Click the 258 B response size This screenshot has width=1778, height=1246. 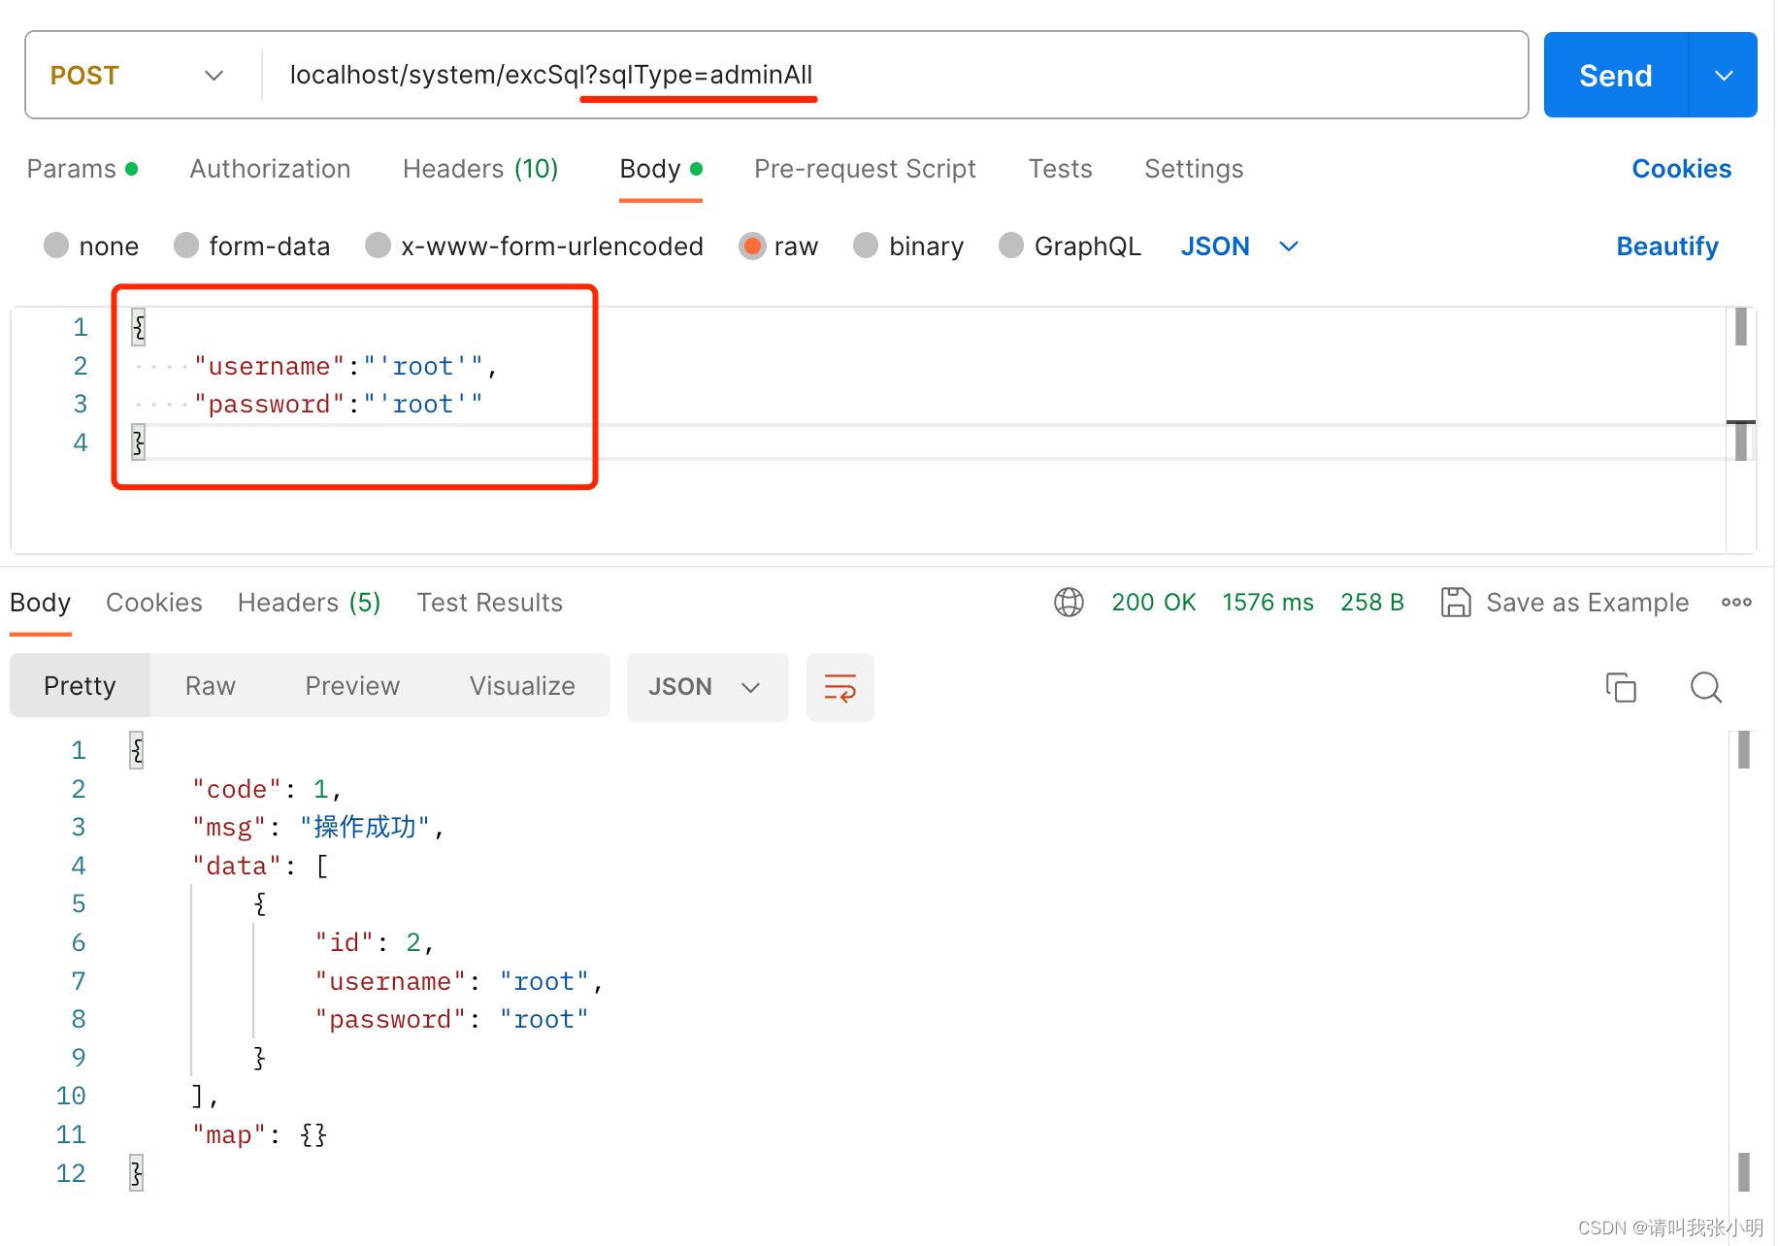[x=1372, y=603]
